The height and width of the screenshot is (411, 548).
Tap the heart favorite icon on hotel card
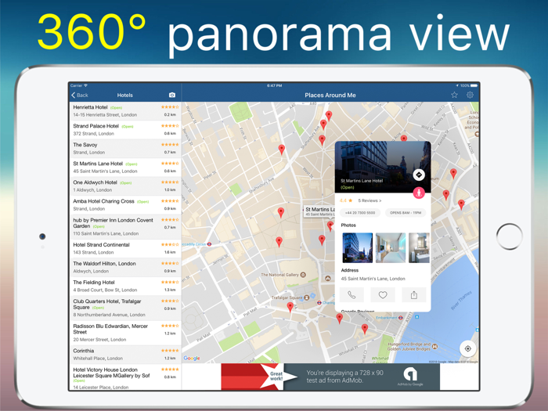coord(383,295)
